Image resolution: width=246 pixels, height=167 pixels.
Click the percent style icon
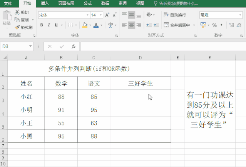tap(214, 25)
